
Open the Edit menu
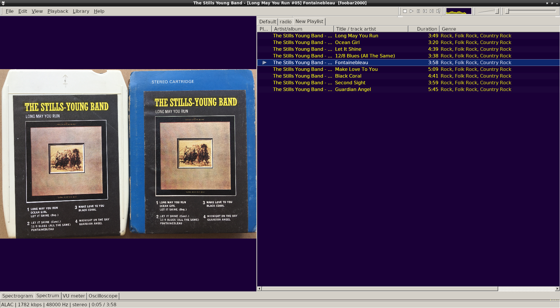tap(22, 11)
